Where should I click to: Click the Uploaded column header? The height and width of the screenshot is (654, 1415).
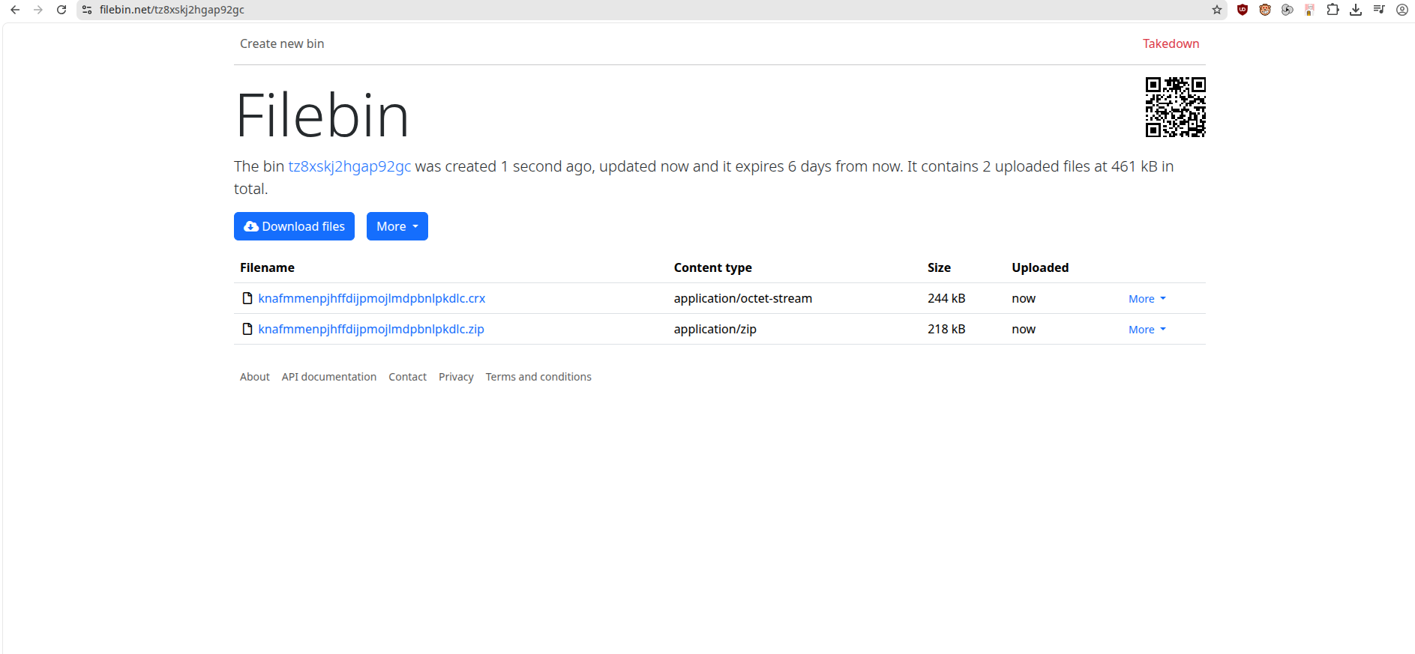[x=1040, y=267]
